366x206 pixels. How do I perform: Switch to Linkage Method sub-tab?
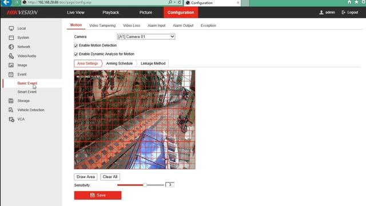[153, 64]
